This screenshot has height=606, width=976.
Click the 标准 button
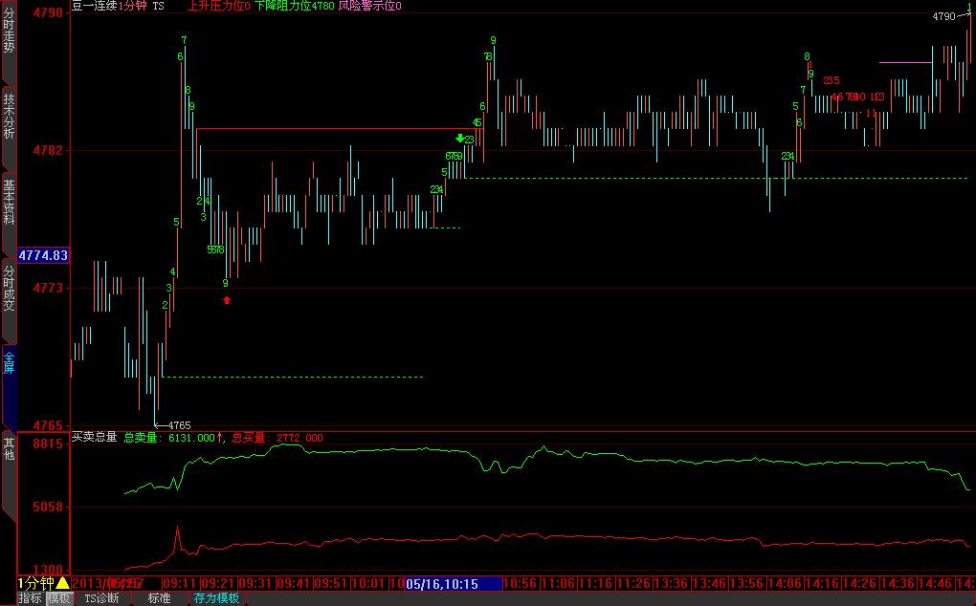159,598
